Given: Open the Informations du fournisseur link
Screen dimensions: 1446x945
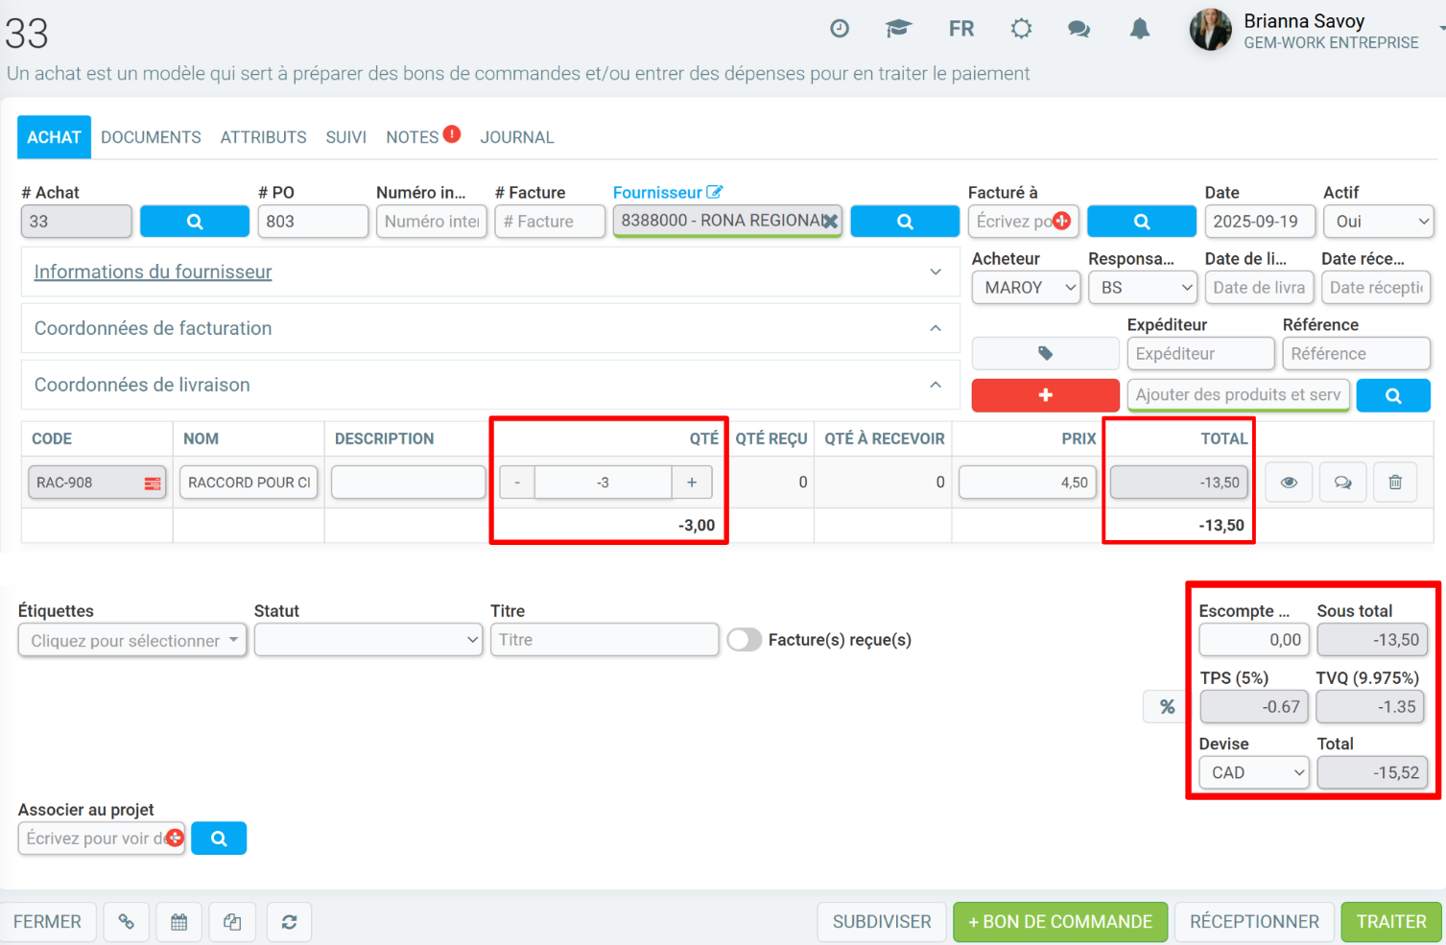Looking at the screenshot, I should 153,272.
